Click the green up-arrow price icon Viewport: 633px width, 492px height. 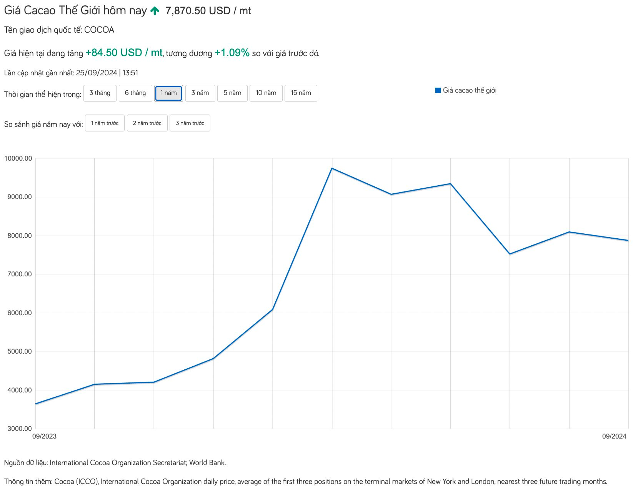point(155,11)
